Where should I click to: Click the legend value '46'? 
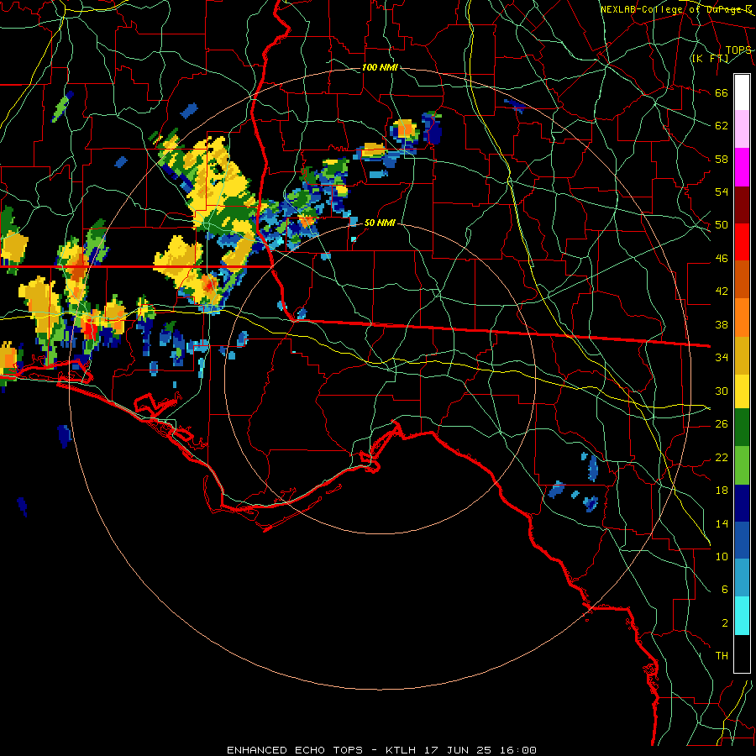[722, 259]
